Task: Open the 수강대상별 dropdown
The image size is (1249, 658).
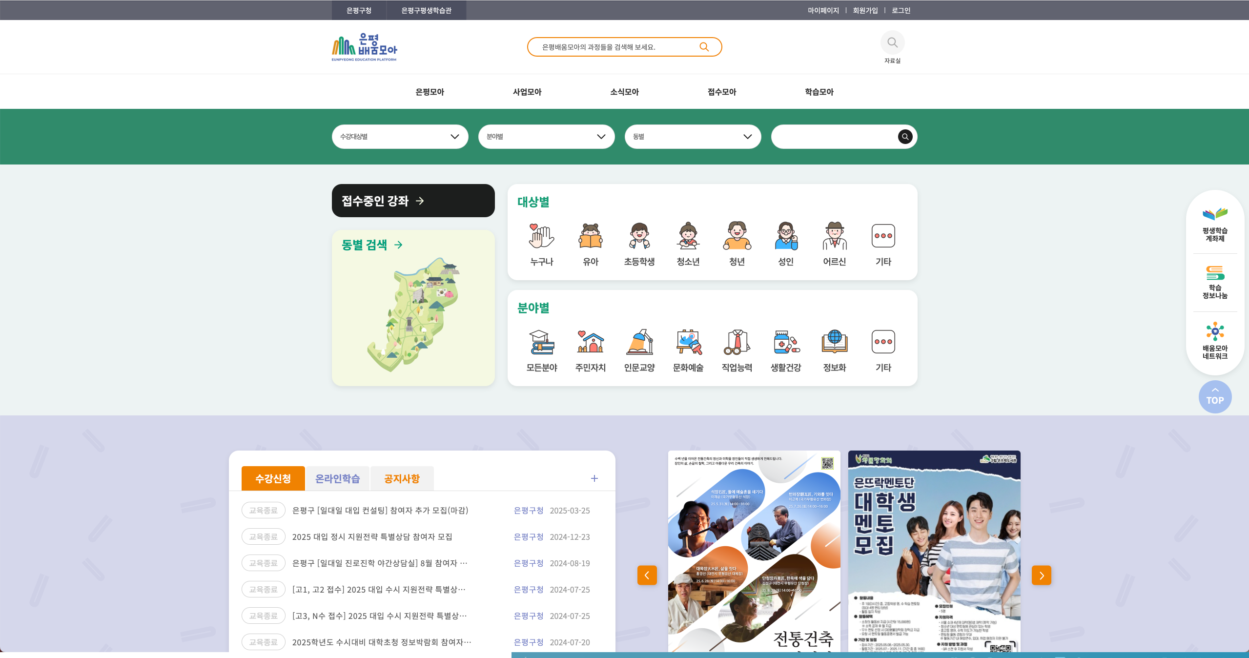Action: (400, 137)
